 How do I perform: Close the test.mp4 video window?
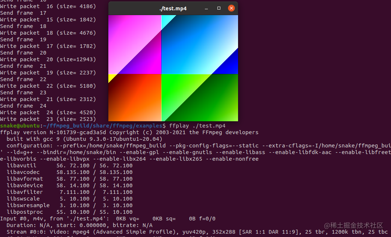tap(231, 8)
